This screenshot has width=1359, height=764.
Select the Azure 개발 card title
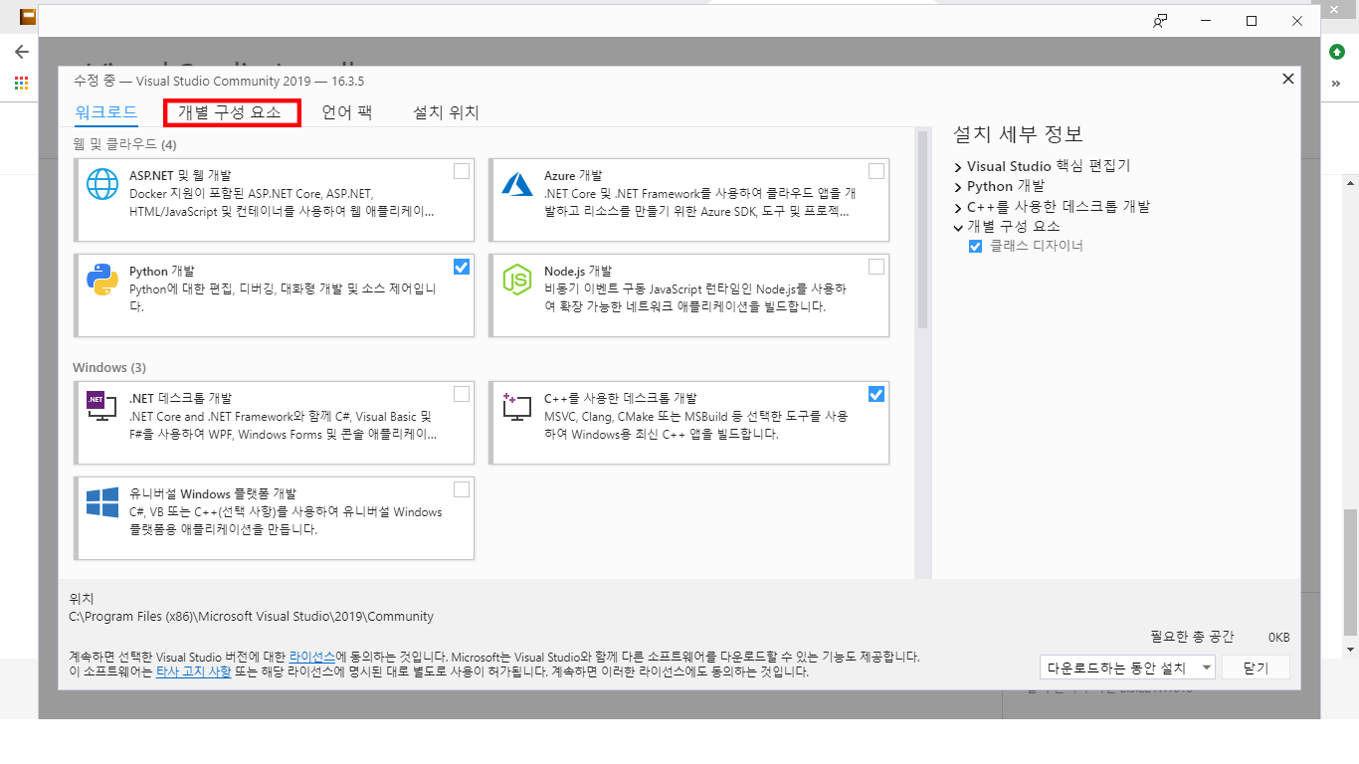point(573,175)
